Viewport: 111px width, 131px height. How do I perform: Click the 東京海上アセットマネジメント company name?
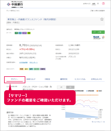coord(25,29)
